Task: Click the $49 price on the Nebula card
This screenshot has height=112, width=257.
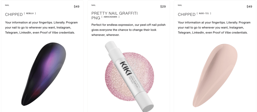Action: click(x=77, y=6)
